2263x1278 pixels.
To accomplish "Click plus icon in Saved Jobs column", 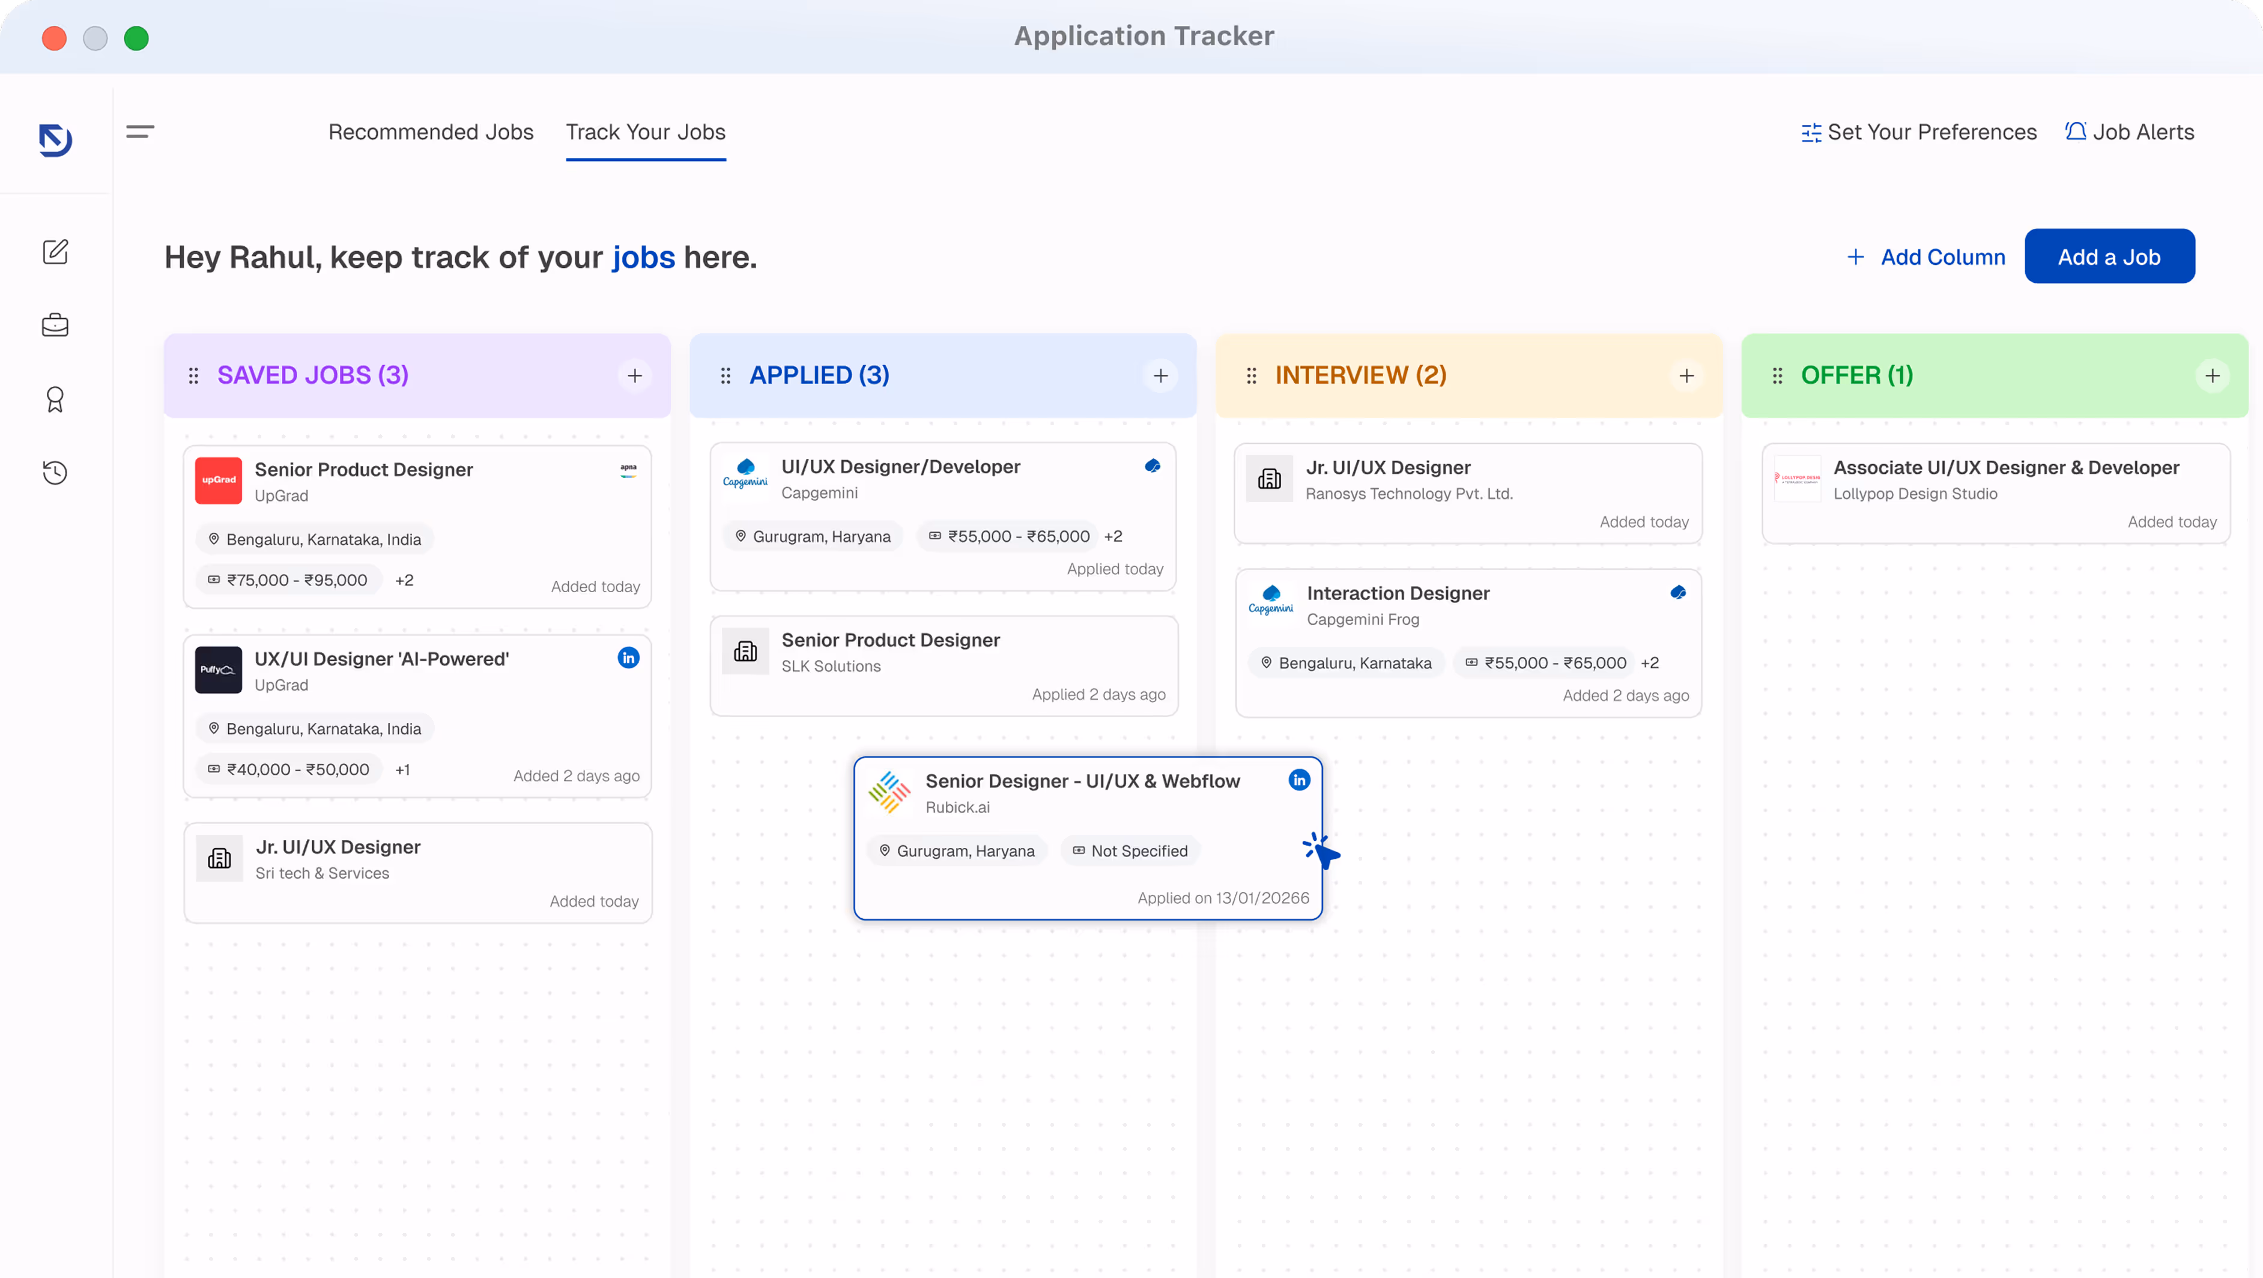I will [634, 376].
